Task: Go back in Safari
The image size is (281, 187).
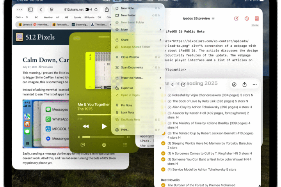Action: coord(41,10)
